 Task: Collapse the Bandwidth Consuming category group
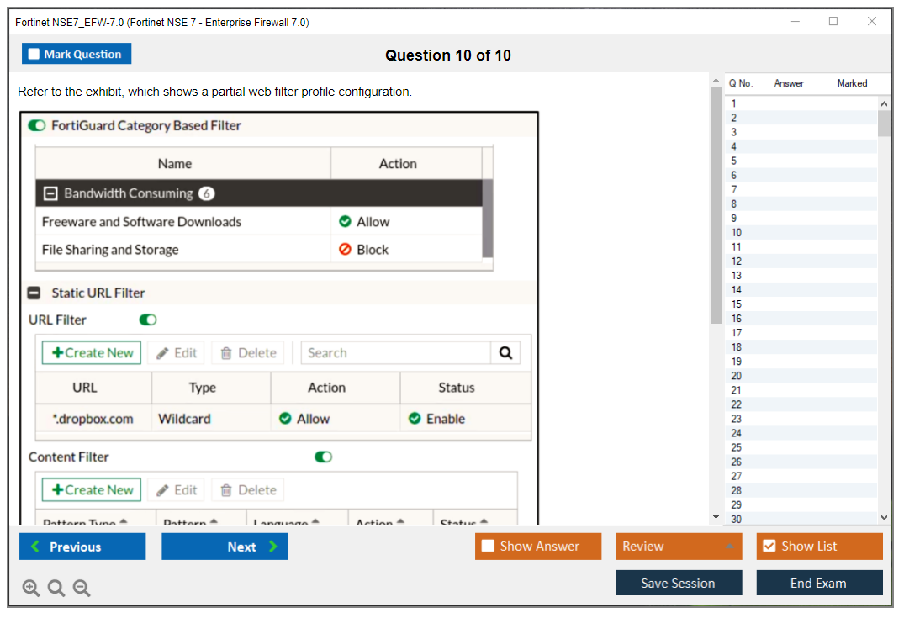50,193
